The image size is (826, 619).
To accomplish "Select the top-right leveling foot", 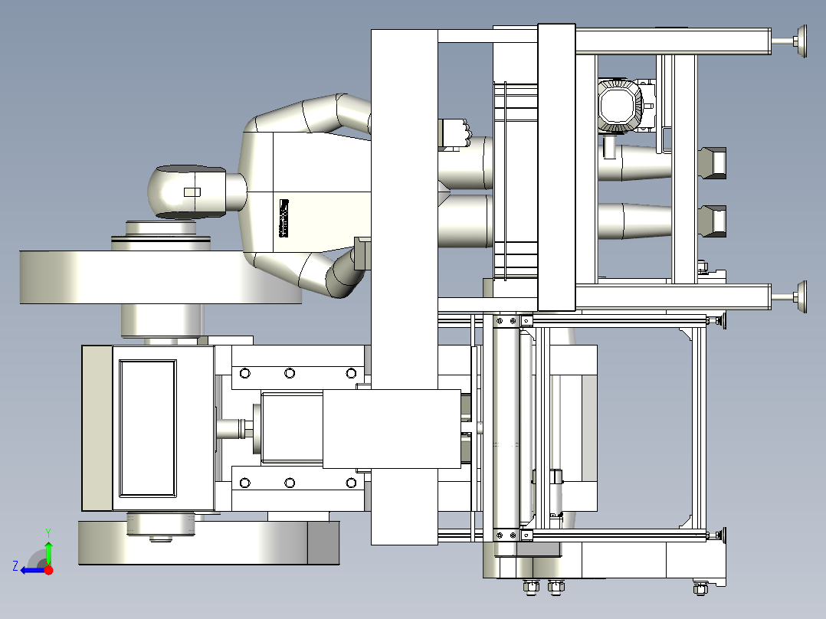I will coord(790,41).
